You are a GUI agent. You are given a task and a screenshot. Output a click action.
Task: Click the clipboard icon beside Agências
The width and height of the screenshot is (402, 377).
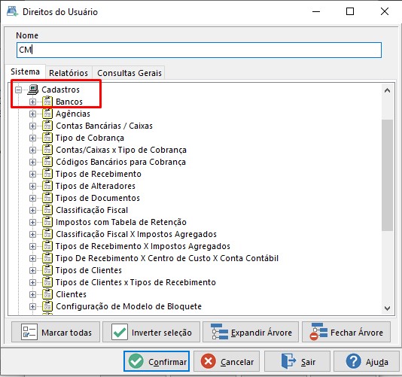click(x=47, y=114)
